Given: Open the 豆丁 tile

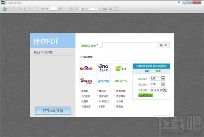Looking at the screenshot, I should click(121, 68).
